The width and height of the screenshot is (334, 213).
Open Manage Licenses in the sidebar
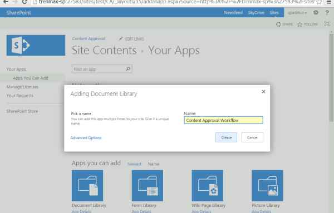click(x=22, y=87)
